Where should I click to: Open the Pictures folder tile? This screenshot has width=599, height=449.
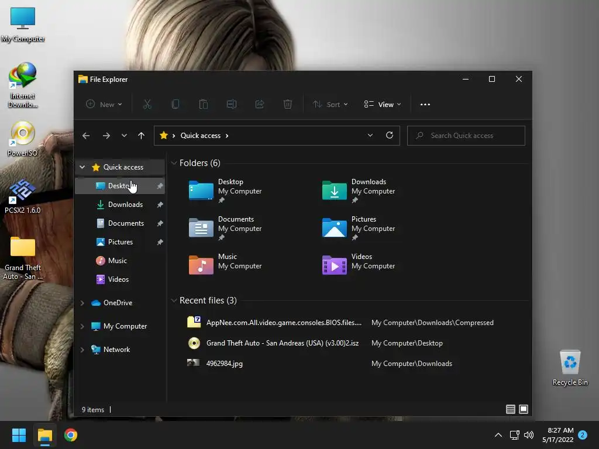[x=359, y=227]
